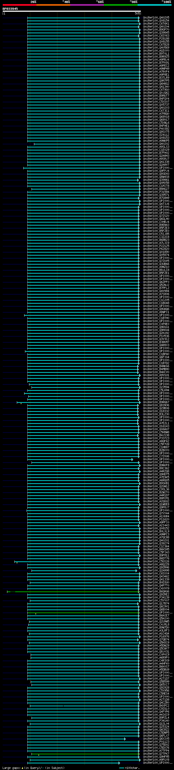Select hit label UniRef100_Q05737
The image size is (174, 770).
pos(156,105)
